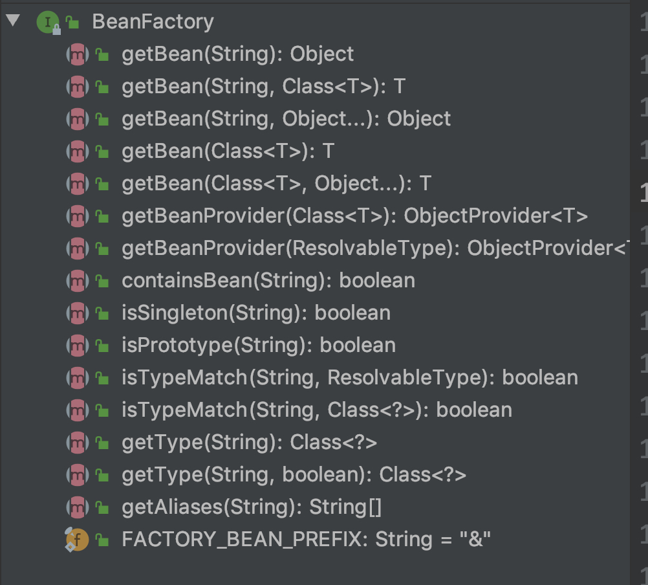The height and width of the screenshot is (585, 648).
Task: Open getBeanProvider(Class<T>) method
Action: click(354, 216)
